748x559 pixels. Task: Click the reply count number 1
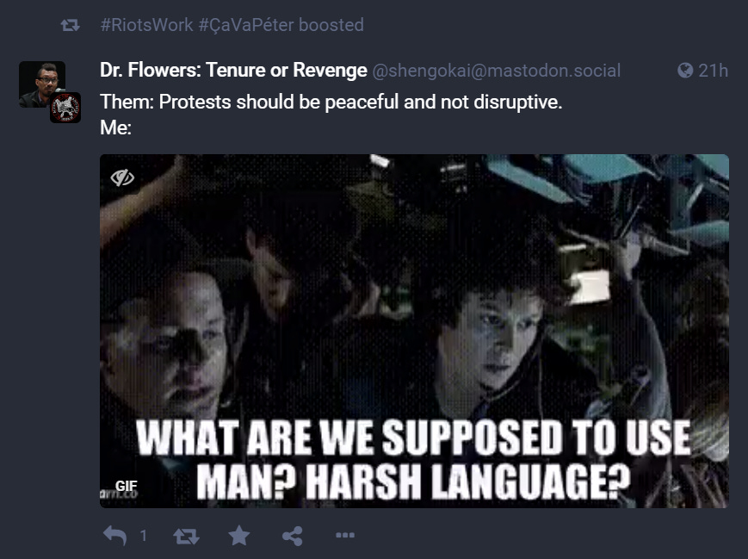143,536
